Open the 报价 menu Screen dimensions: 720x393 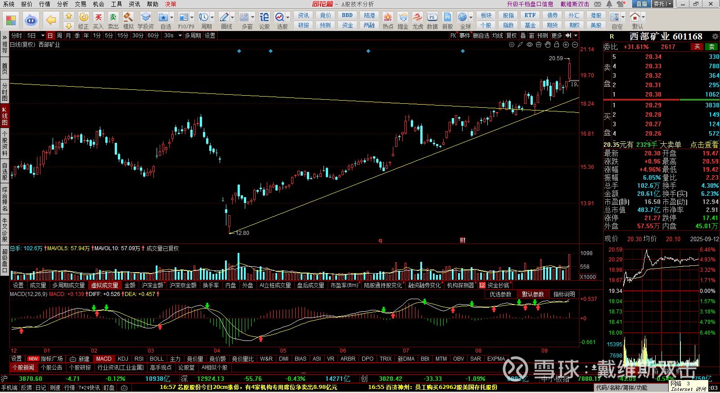pyautogui.click(x=27, y=4)
